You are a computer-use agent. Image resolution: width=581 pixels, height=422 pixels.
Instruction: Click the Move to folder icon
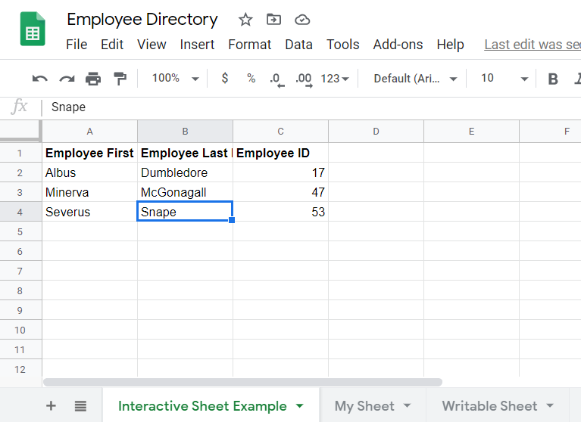pos(273,20)
